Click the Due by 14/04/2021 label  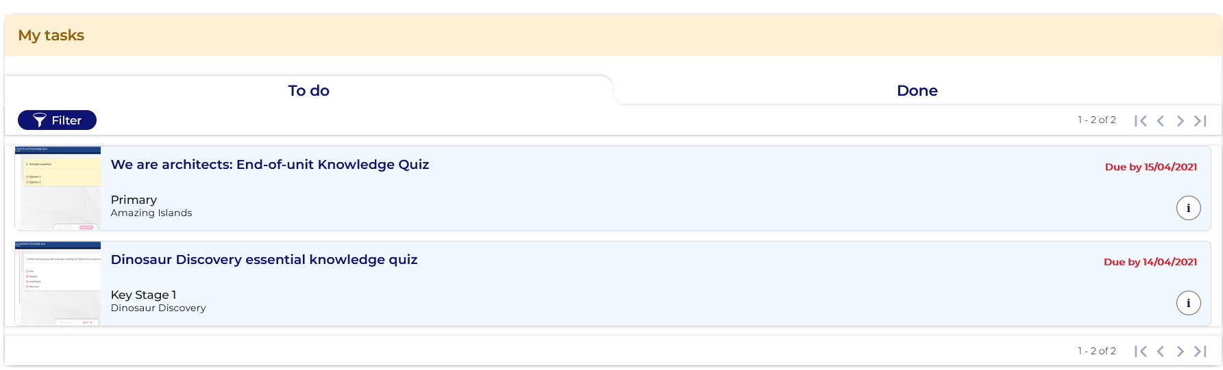pos(1150,262)
